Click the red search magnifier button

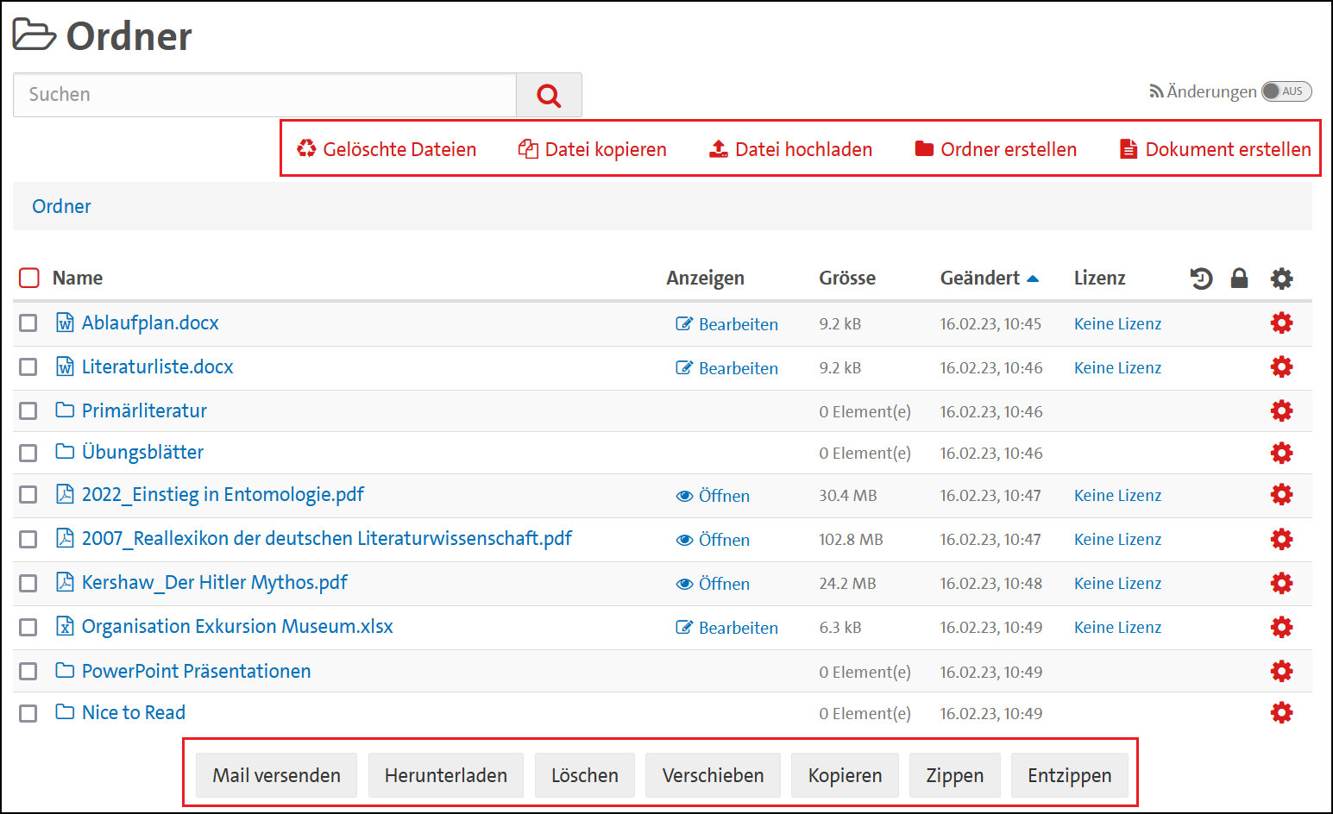coord(549,95)
